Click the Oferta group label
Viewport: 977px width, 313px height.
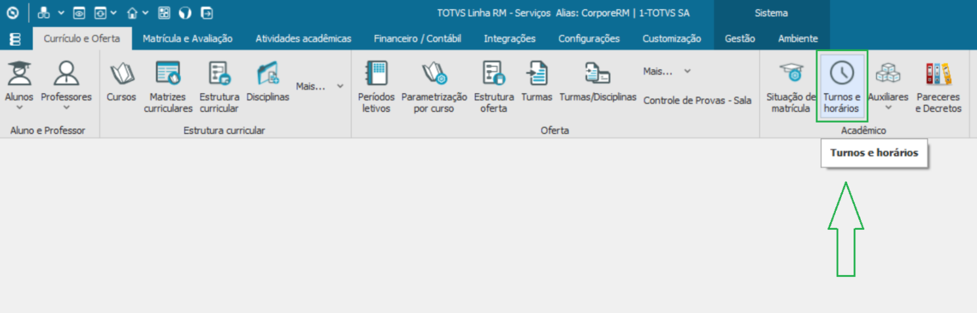555,130
